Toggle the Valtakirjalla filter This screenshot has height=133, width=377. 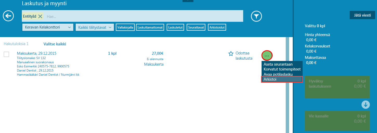click(x=125, y=27)
